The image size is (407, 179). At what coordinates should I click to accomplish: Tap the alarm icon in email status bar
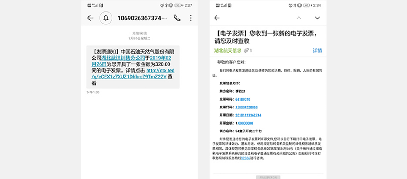[291, 5]
